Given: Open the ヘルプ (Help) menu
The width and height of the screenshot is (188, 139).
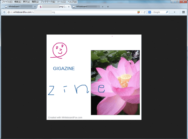Looking at the screenshot, I should coord(72,2).
